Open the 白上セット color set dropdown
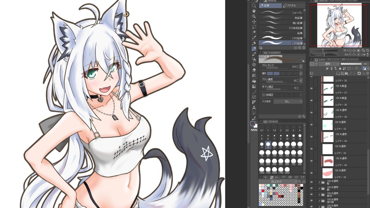This screenshot has height=208, width=370. pyautogui.click(x=278, y=181)
